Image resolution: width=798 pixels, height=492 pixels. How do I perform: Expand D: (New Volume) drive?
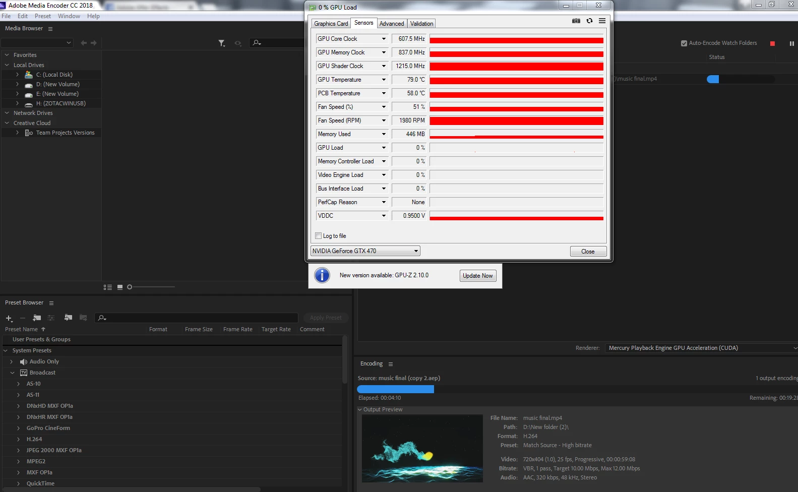[17, 84]
